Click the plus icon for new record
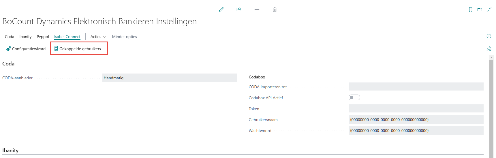 pos(257,10)
